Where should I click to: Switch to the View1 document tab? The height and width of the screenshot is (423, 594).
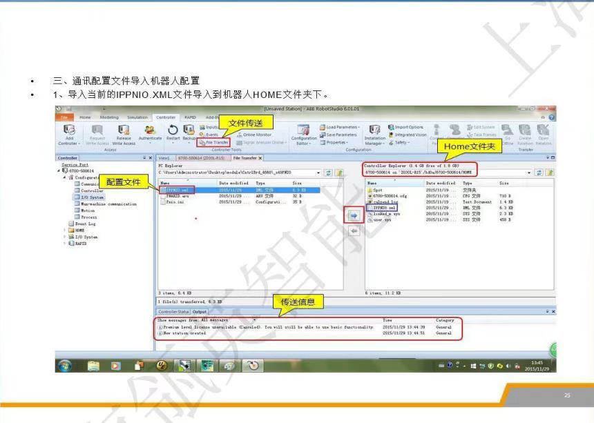coord(164,158)
